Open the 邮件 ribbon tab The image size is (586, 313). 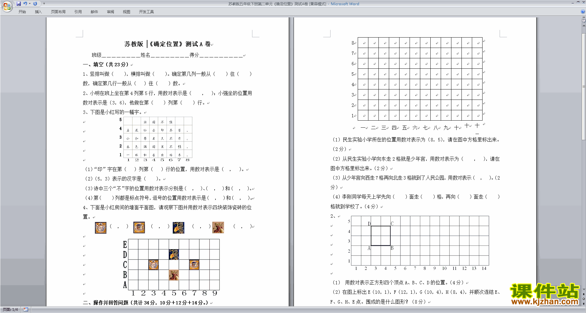[94, 12]
